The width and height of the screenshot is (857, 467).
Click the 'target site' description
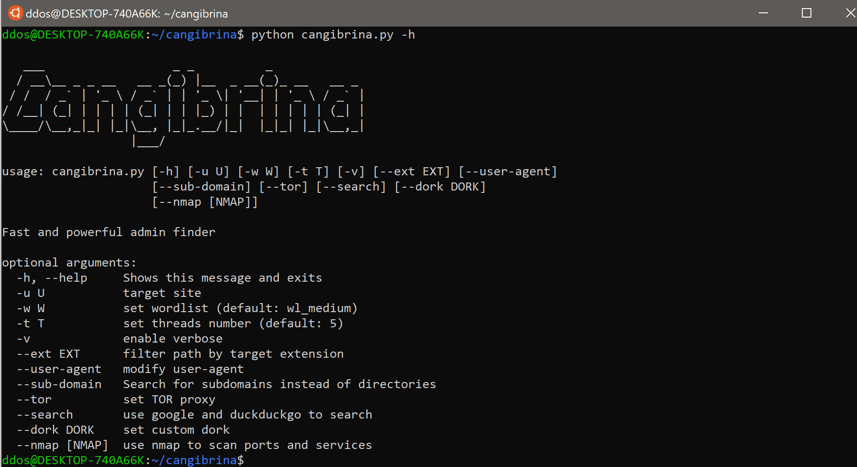[x=162, y=293]
